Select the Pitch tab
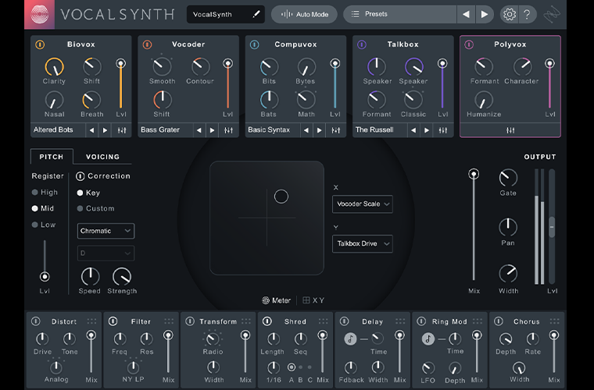This screenshot has height=390, width=594. click(x=52, y=157)
